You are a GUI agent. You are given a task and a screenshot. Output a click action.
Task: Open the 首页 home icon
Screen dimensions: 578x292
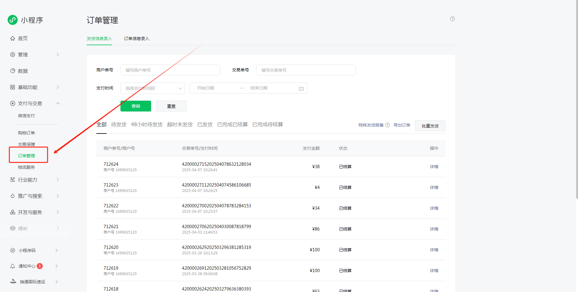[13, 38]
